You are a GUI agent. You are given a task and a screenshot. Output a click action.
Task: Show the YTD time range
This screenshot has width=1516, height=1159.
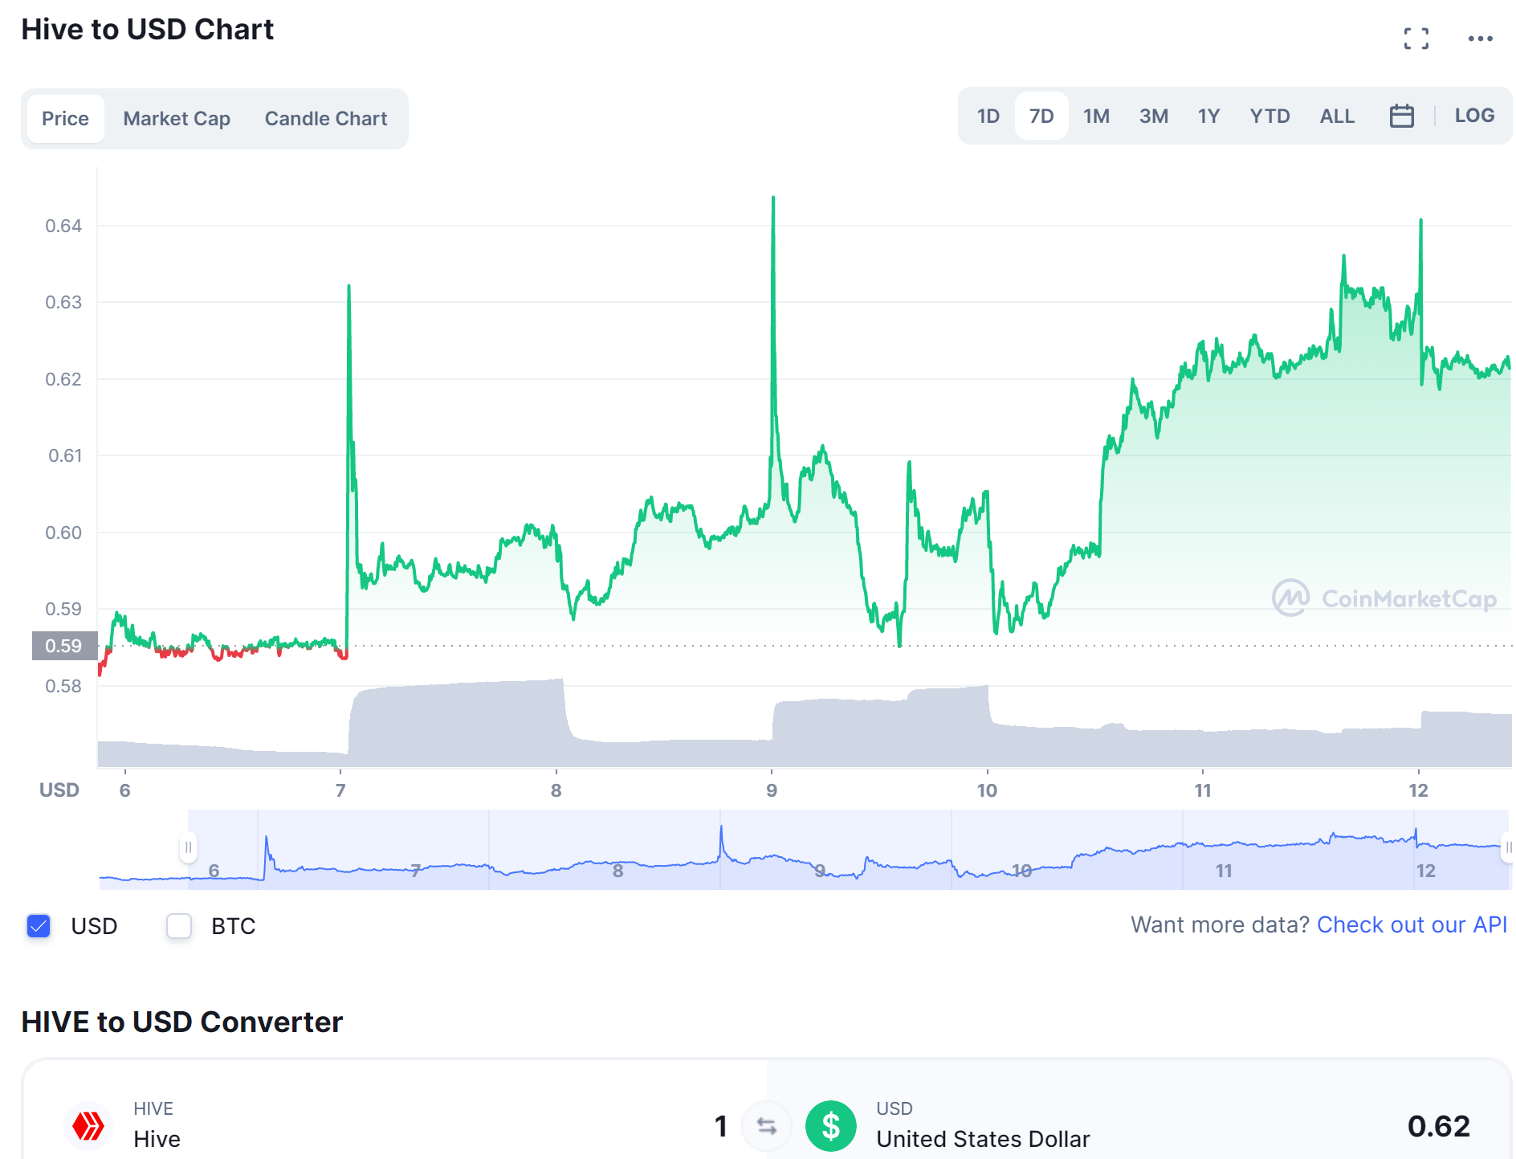click(1269, 116)
